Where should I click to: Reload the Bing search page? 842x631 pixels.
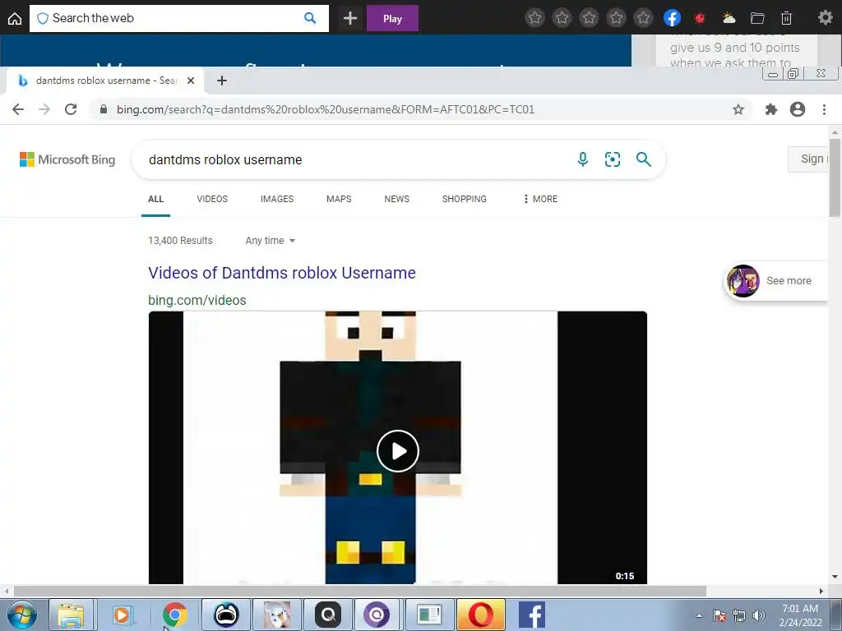point(71,109)
